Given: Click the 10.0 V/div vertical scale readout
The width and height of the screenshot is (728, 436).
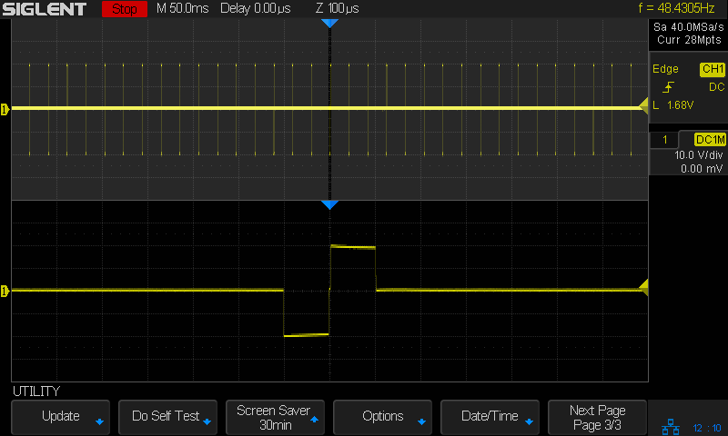Looking at the screenshot, I should (x=696, y=155).
